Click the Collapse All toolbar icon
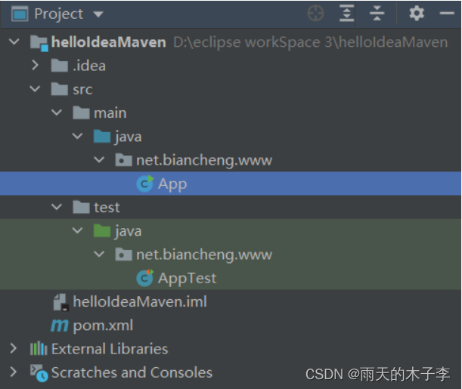 [377, 14]
